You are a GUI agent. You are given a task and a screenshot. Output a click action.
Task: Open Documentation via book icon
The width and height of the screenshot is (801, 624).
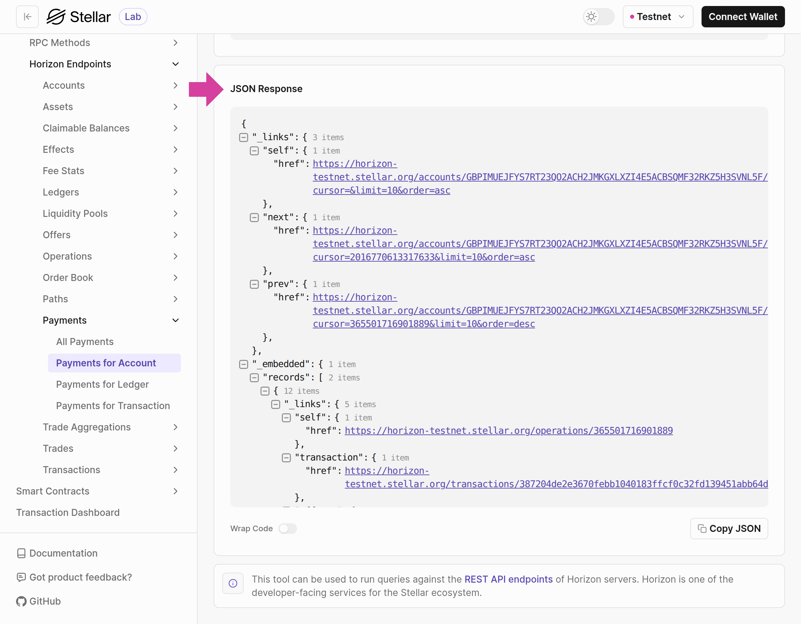pos(21,553)
